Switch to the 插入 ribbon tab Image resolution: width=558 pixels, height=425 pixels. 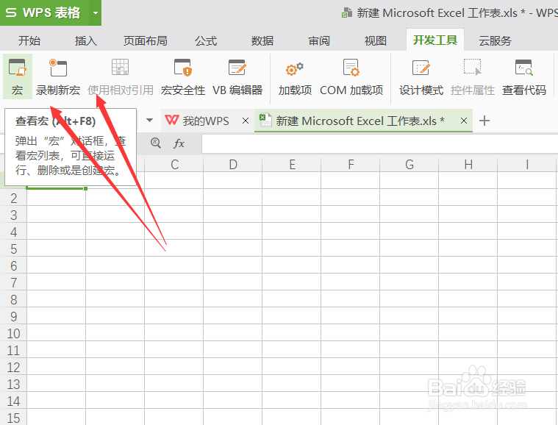86,40
